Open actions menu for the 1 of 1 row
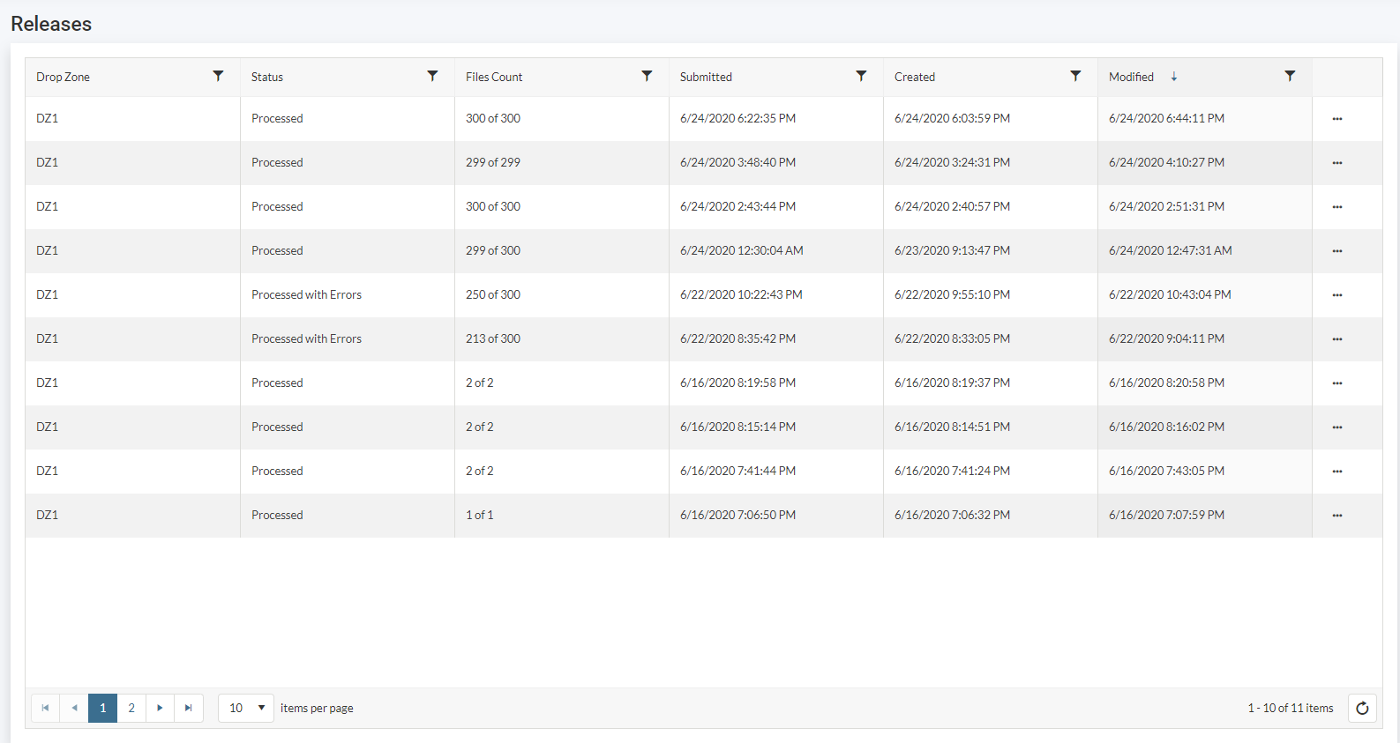Screen dimensions: 1400x743 click(x=1337, y=516)
